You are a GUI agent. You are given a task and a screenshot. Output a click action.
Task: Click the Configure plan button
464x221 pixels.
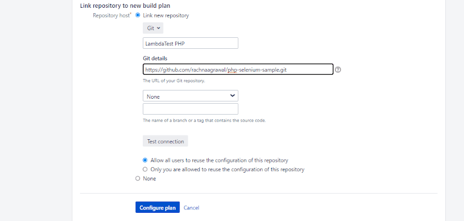click(x=158, y=208)
